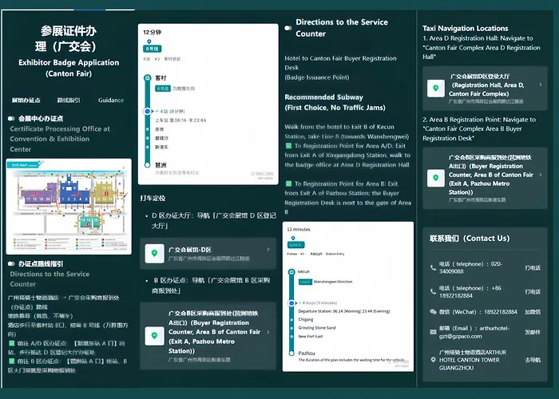559x399 pixels.
Task: Click the email address arthurhotel-gzt@gzpaco.com
Action: tap(474, 332)
